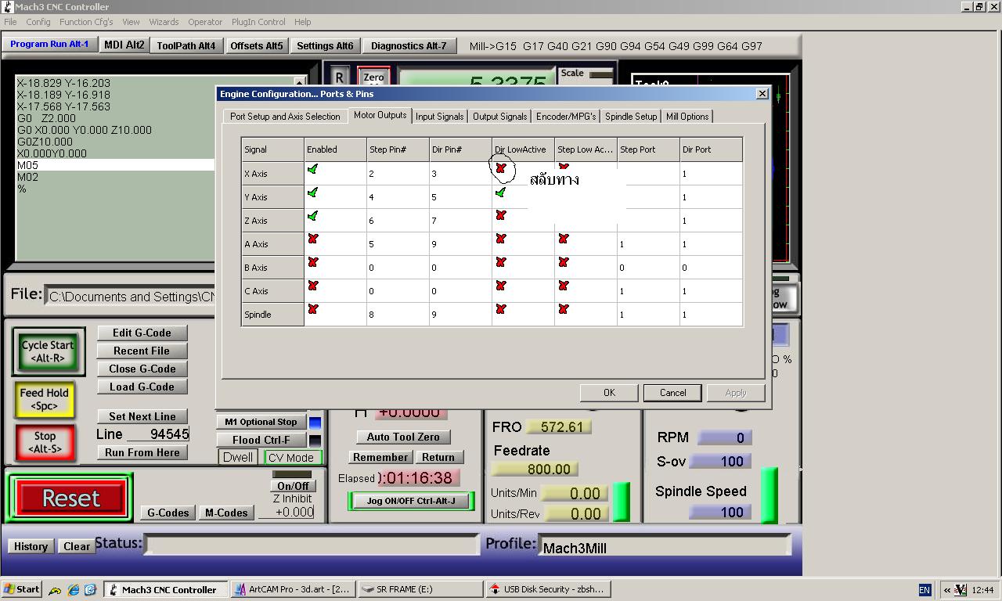Launch Internet Explorer from quick launch
The width and height of the screenshot is (1002, 601).
pyautogui.click(x=72, y=589)
